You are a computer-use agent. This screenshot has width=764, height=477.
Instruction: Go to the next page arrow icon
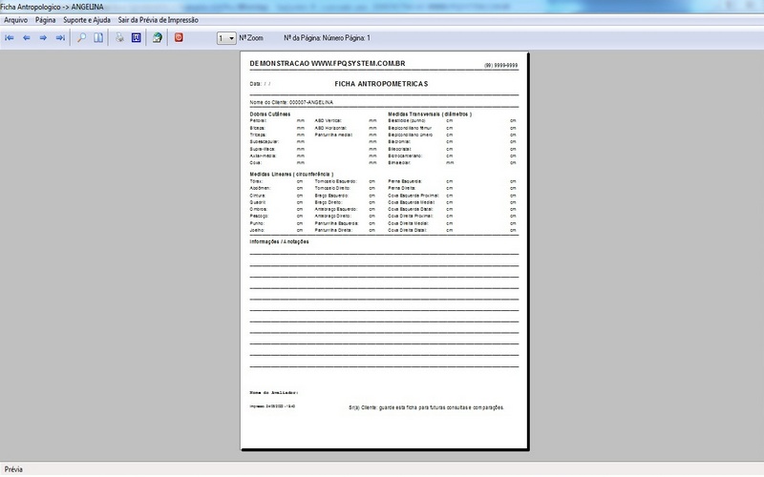43,38
